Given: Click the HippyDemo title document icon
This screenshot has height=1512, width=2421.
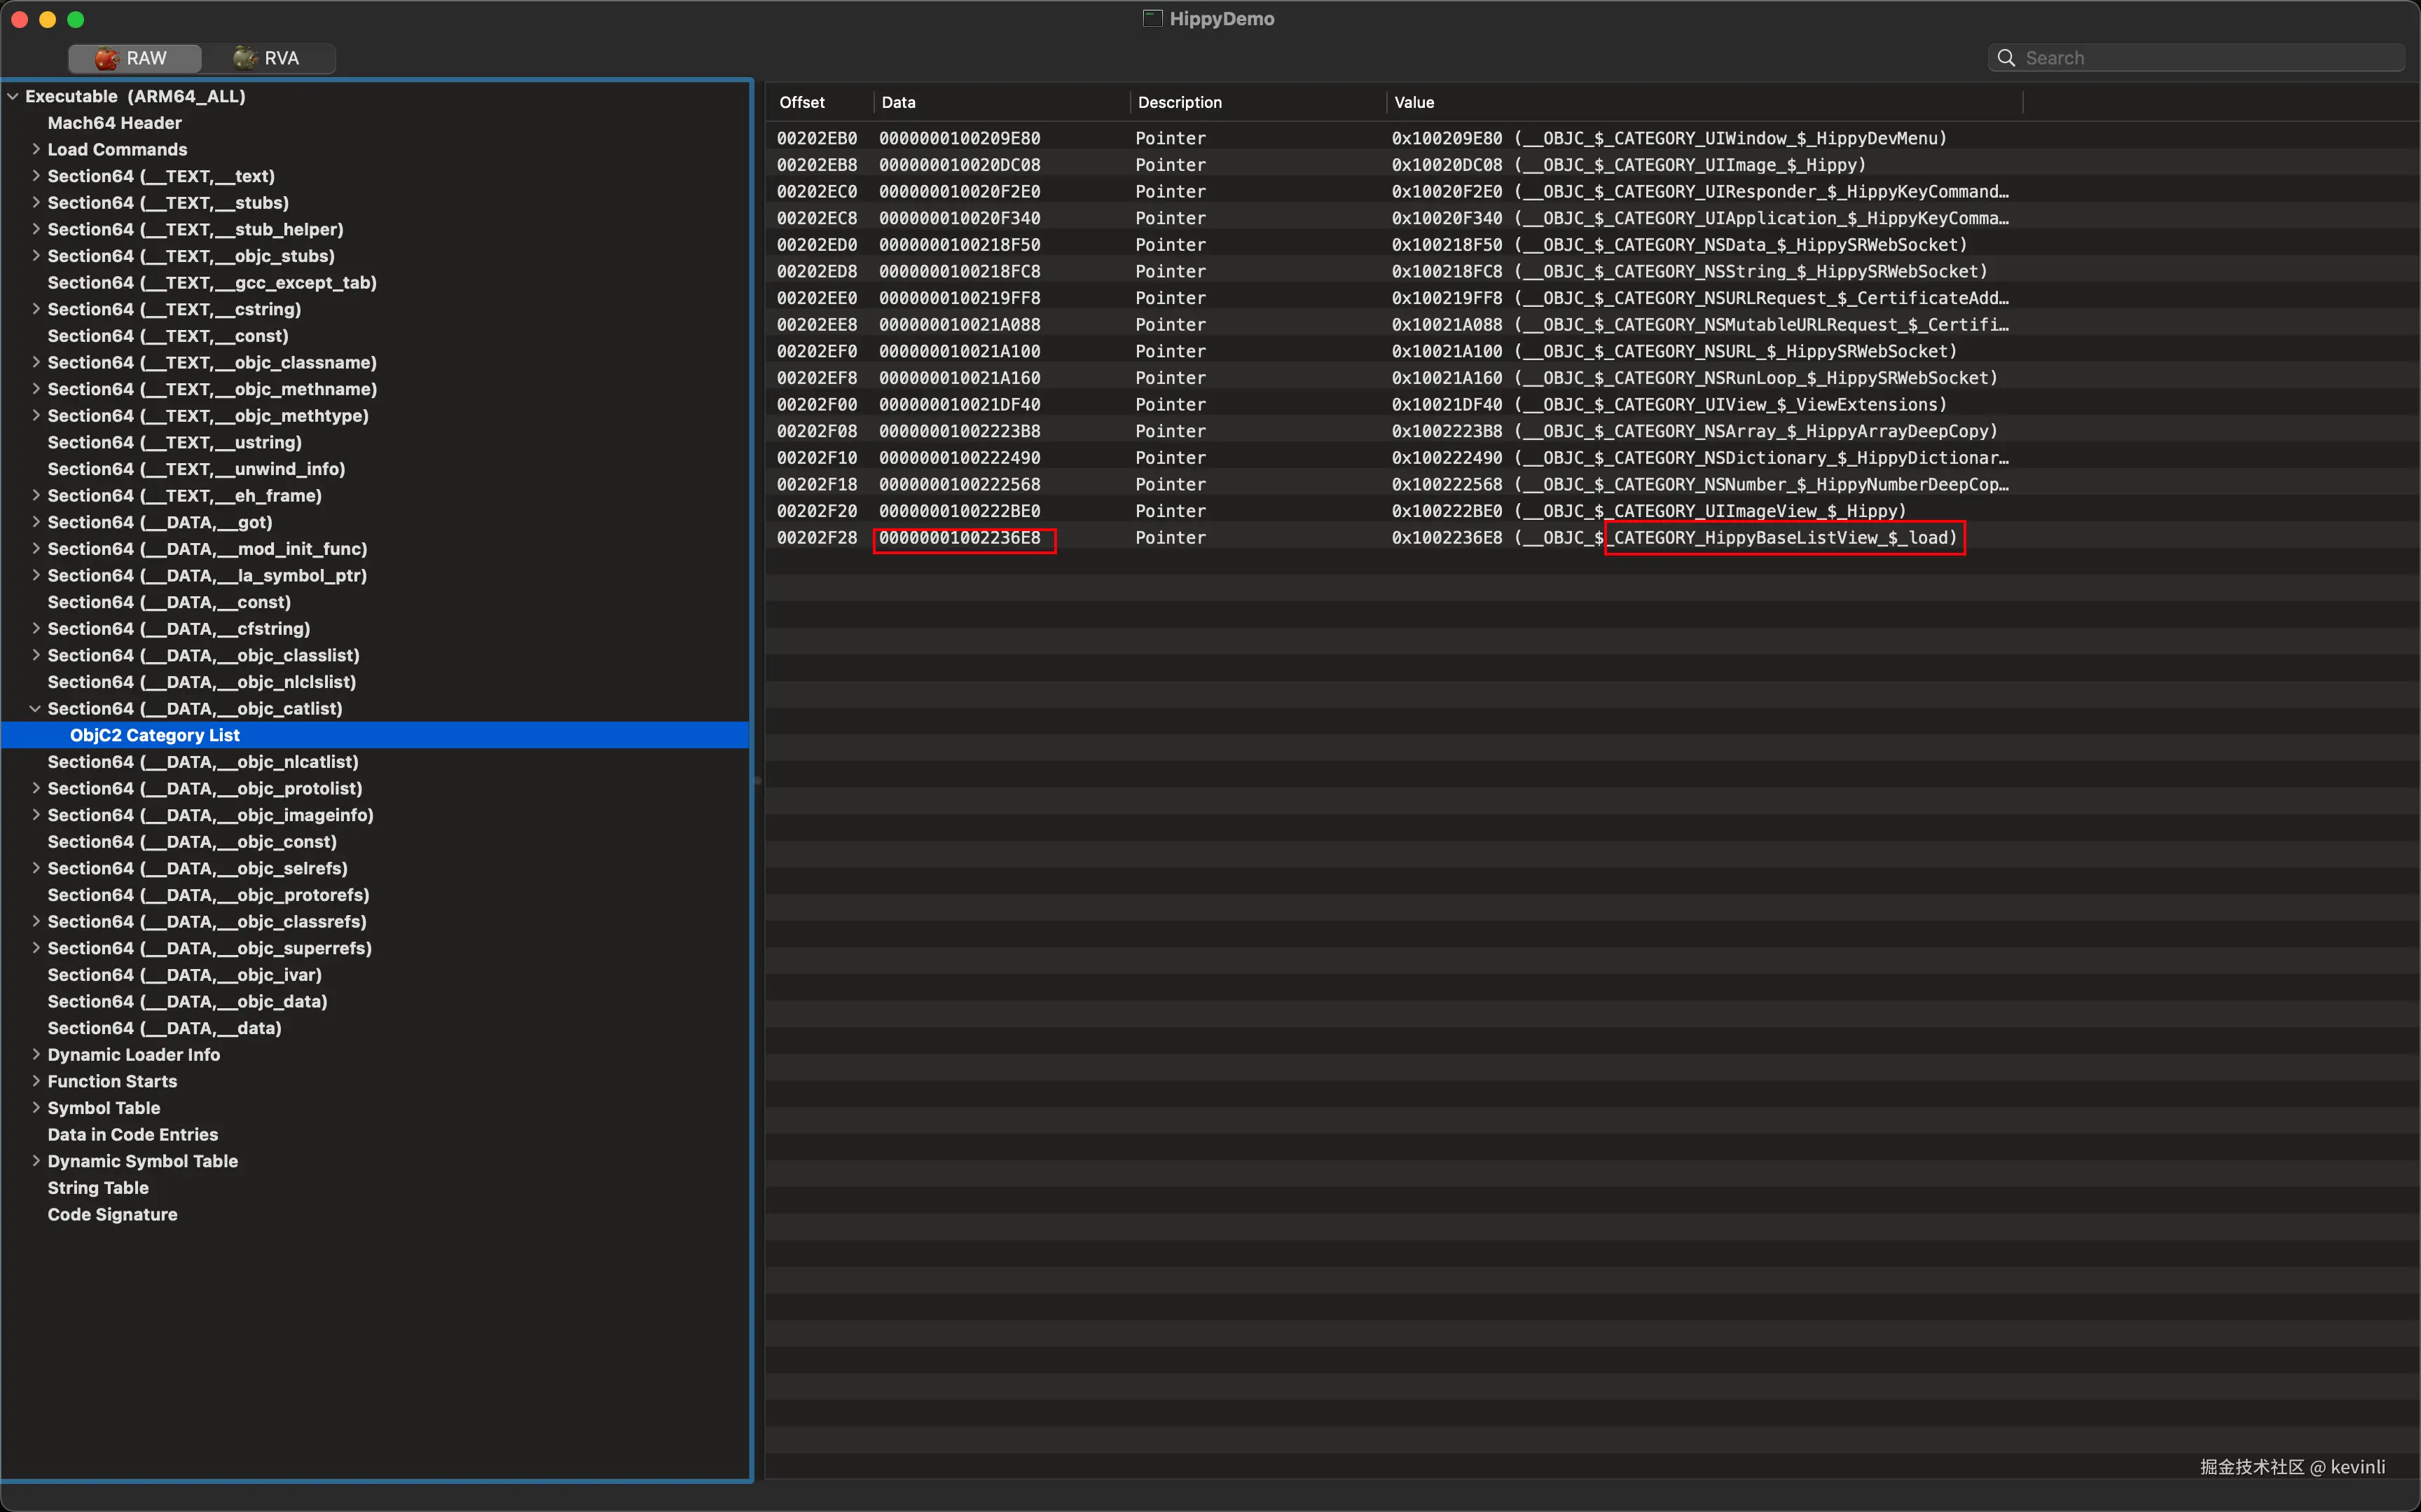Looking at the screenshot, I should (1152, 18).
